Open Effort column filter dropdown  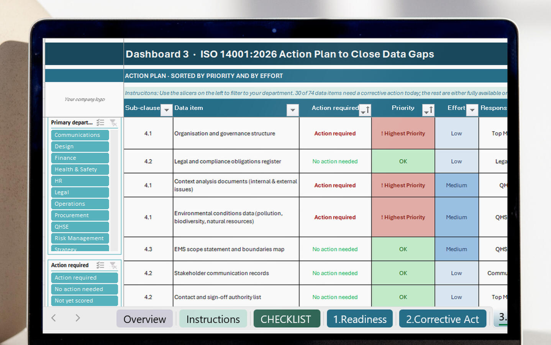472,110
